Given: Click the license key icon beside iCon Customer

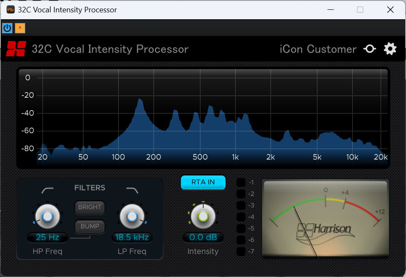Looking at the screenshot, I should 370,49.
